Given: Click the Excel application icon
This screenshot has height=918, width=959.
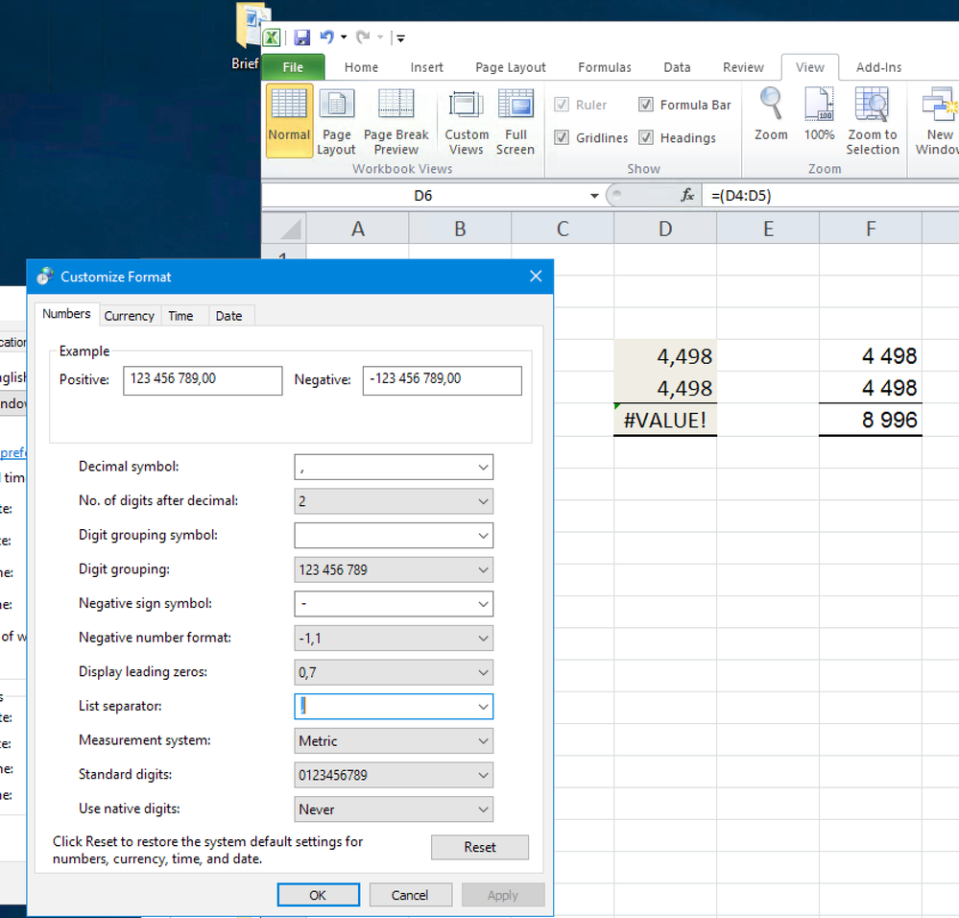Looking at the screenshot, I should (x=272, y=37).
